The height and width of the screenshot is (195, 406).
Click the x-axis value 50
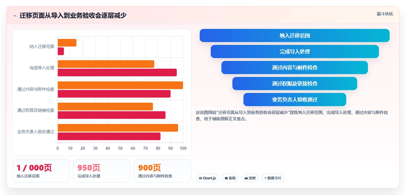coord(120,148)
